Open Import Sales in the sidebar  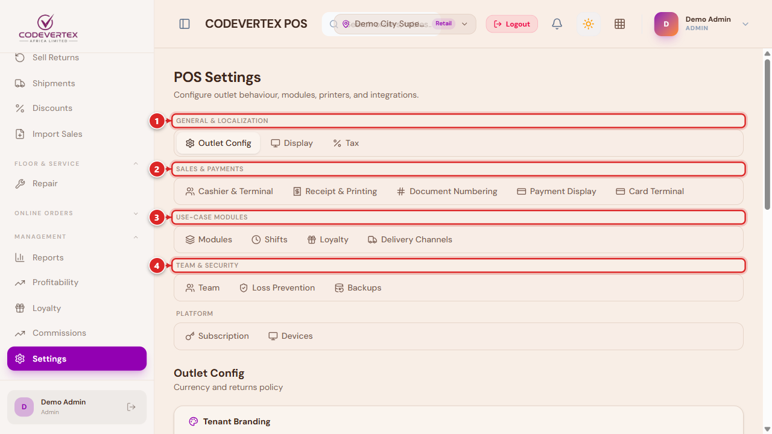click(77, 134)
